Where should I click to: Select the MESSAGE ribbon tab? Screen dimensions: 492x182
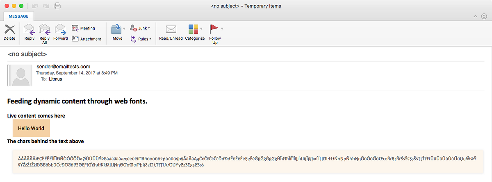tap(18, 16)
